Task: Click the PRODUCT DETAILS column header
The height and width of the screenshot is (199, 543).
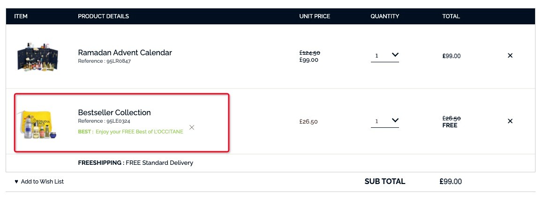Action: coord(104,16)
